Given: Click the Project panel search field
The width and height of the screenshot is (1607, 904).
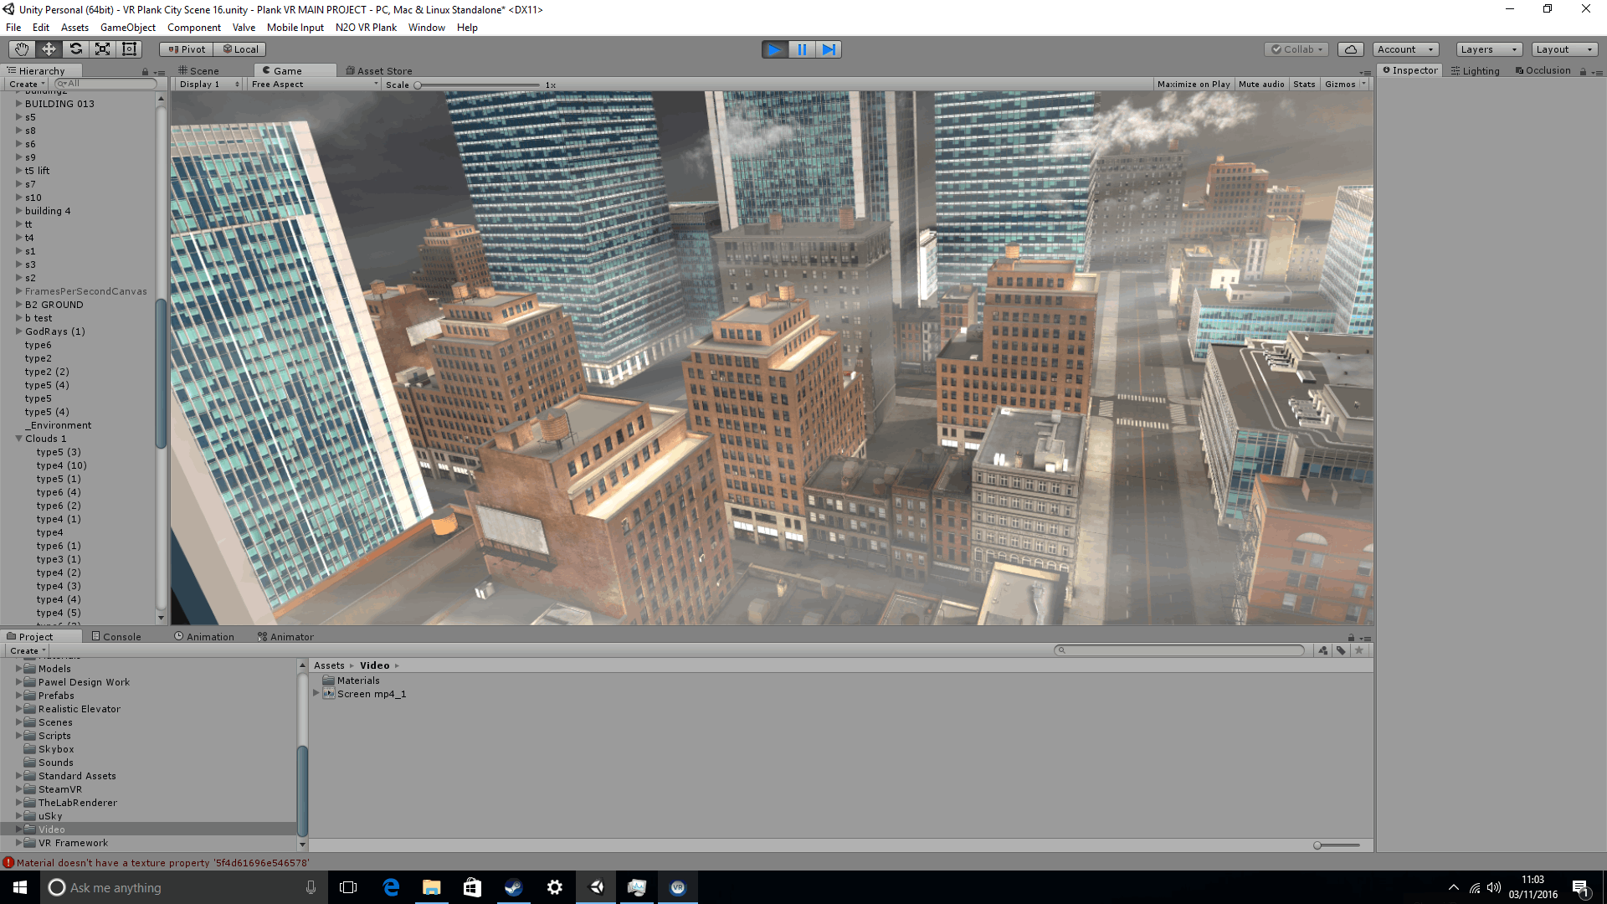Looking at the screenshot, I should (x=1180, y=650).
